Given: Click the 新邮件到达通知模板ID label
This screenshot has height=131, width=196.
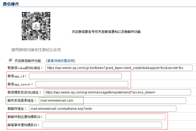Looking at the screenshot, I should click(x=25, y=117).
